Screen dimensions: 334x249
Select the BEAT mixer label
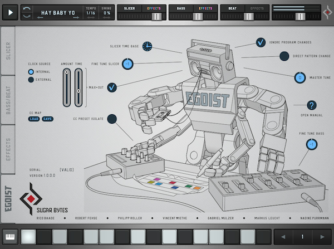point(232,8)
